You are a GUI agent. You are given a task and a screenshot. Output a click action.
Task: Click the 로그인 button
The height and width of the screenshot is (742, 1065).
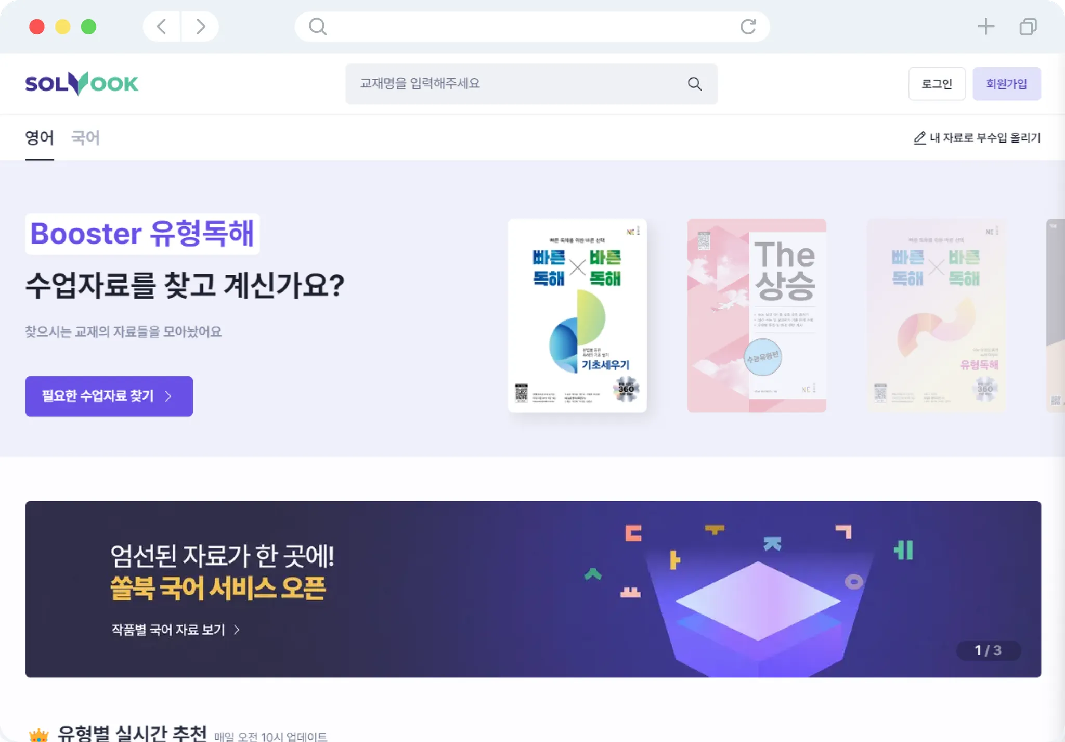tap(937, 84)
